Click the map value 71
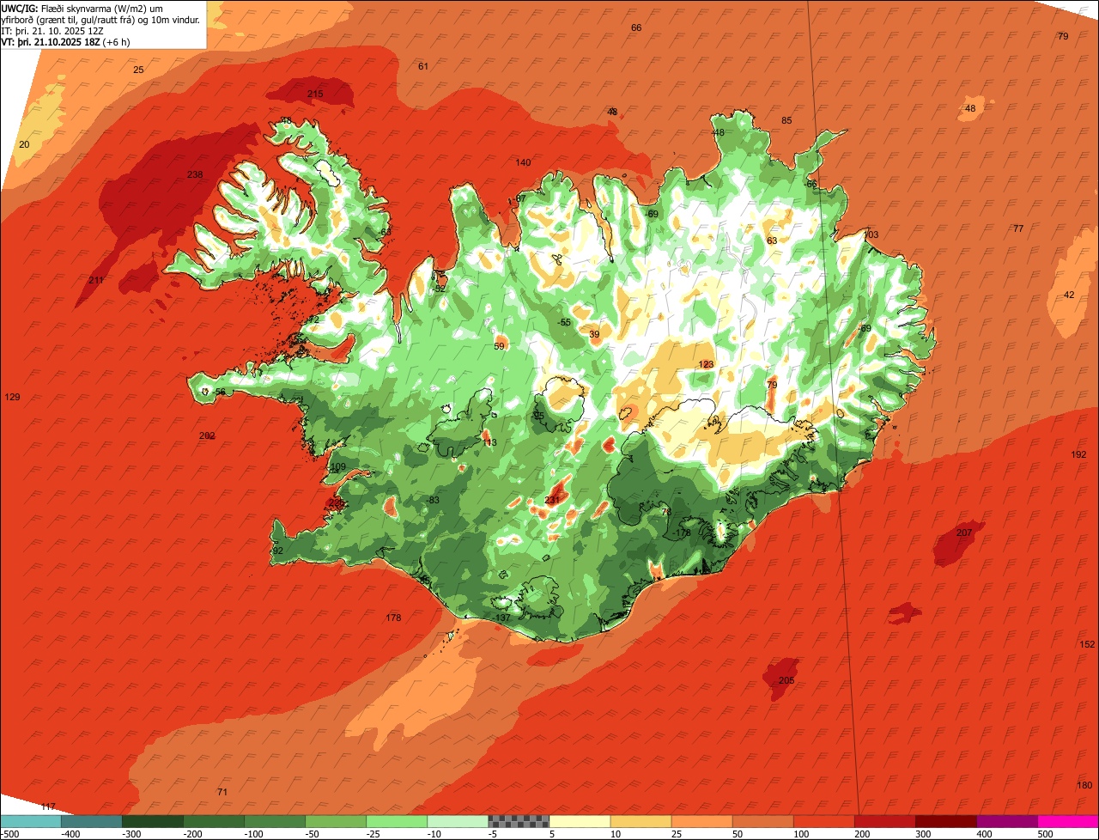The height and width of the screenshot is (840, 1099). [x=222, y=793]
